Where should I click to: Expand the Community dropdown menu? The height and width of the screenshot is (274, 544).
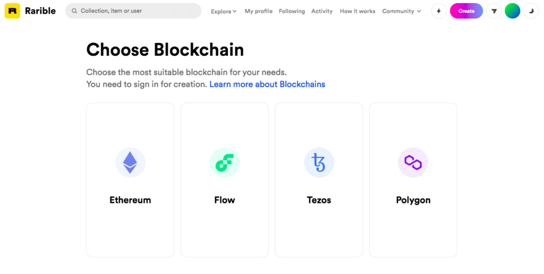(x=402, y=11)
